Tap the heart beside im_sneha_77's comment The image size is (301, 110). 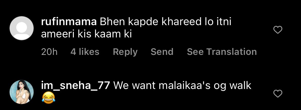pos(278,94)
